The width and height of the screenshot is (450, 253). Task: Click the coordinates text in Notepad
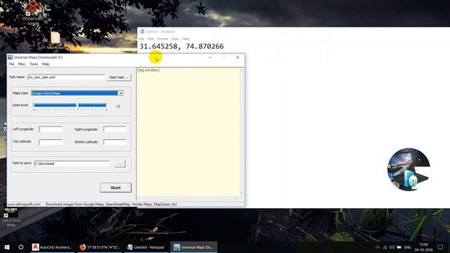tap(181, 46)
